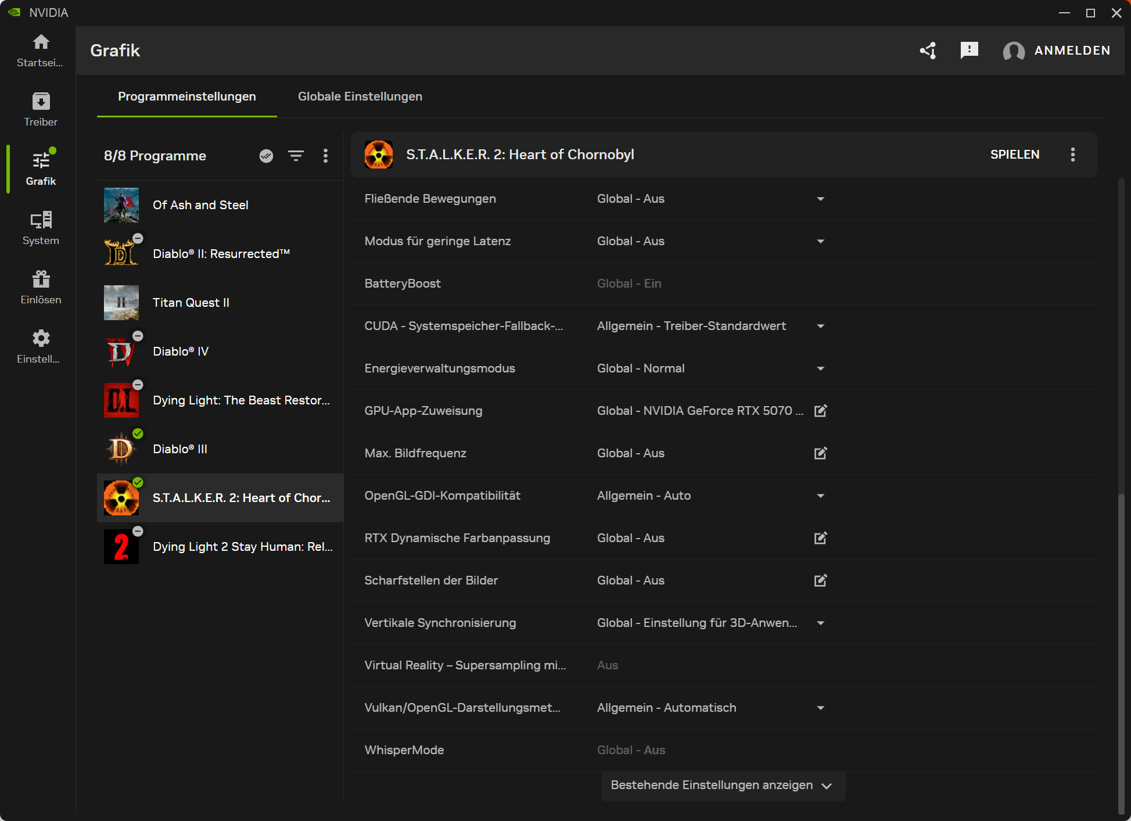Open the Einlösen gift icon
Screen dimensions: 1131x821
[41, 279]
